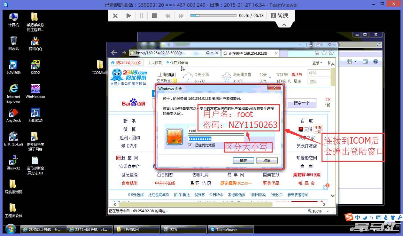
Task: Collapse the playback toolbar with the chevron
Action: [283, 25]
